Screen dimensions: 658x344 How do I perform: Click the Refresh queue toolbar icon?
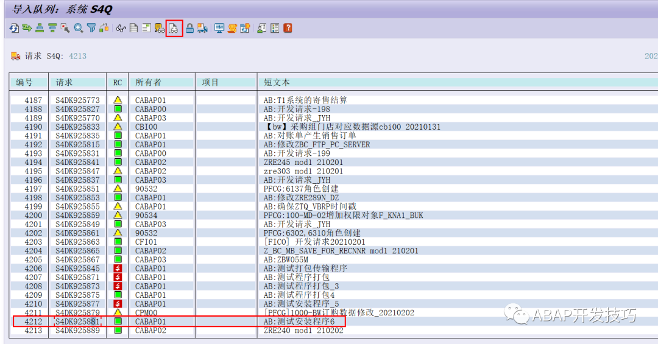click(x=14, y=28)
